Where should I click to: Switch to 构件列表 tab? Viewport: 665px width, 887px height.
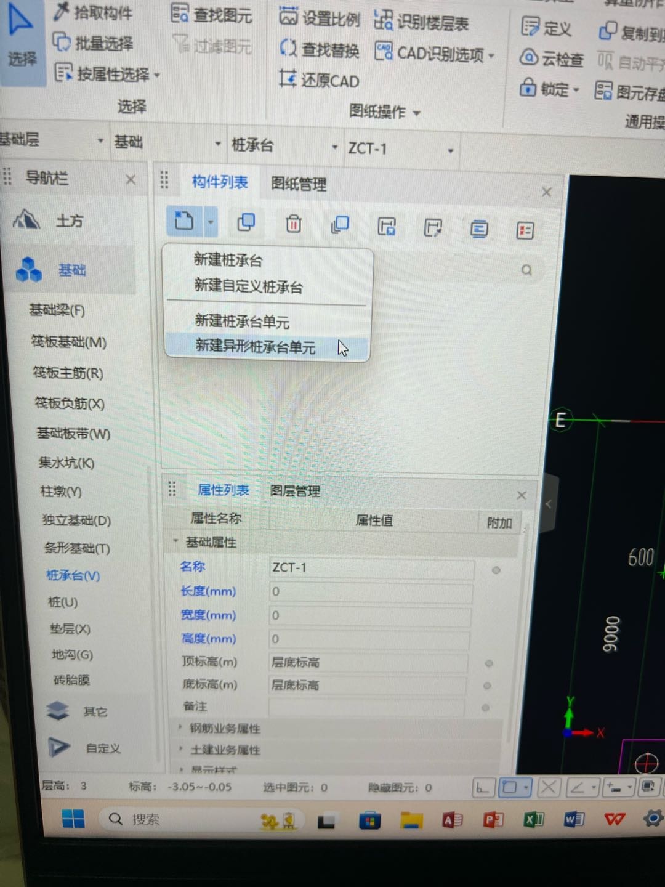[220, 182]
